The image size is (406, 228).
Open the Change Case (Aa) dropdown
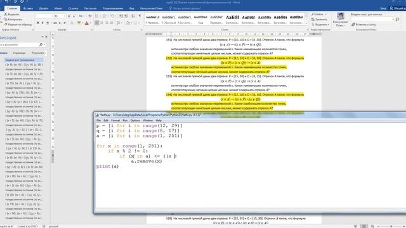pos(82,16)
